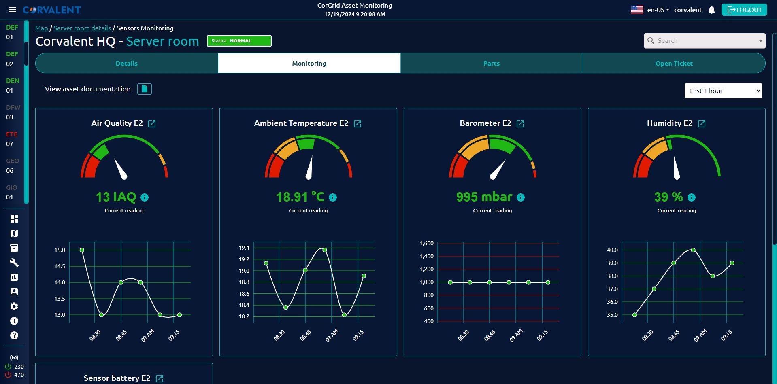Click the help question mark icon
777x384 pixels.
14,335
